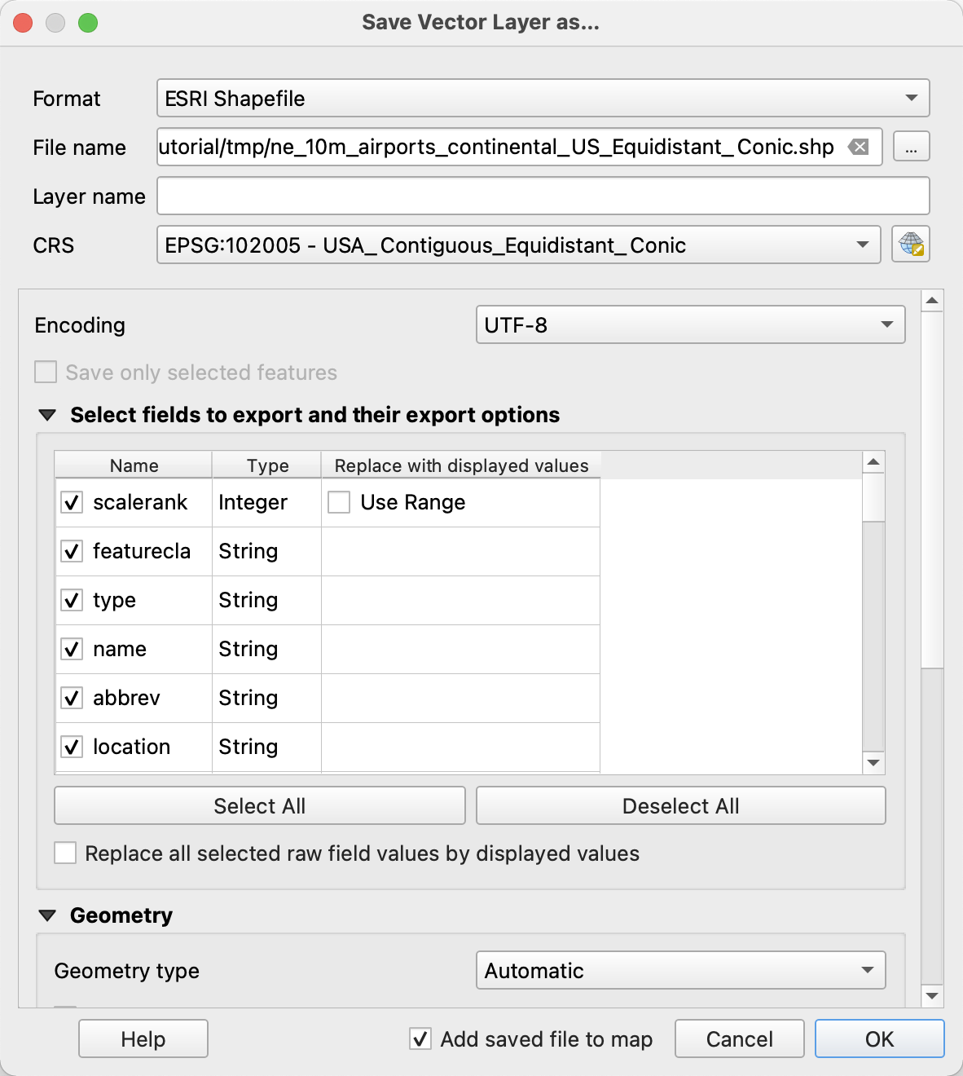Open the Encoding dropdown showing UTF-8
This screenshot has width=963, height=1076.
pyautogui.click(x=690, y=325)
